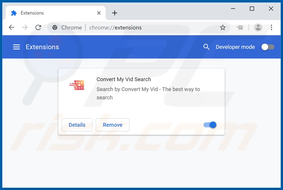
Task: Select the Extensions browser tab
Action: (56, 13)
